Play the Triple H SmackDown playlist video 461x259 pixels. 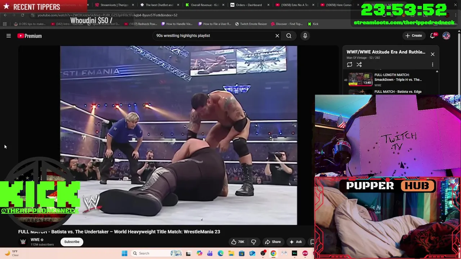tap(391, 79)
